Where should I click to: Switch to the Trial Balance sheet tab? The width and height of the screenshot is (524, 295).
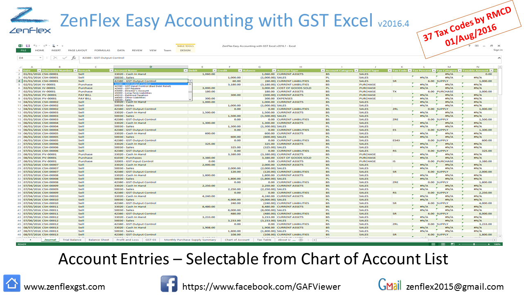tap(72, 240)
